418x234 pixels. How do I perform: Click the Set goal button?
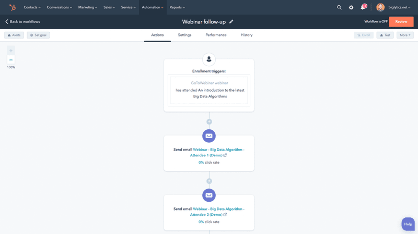pos(38,35)
